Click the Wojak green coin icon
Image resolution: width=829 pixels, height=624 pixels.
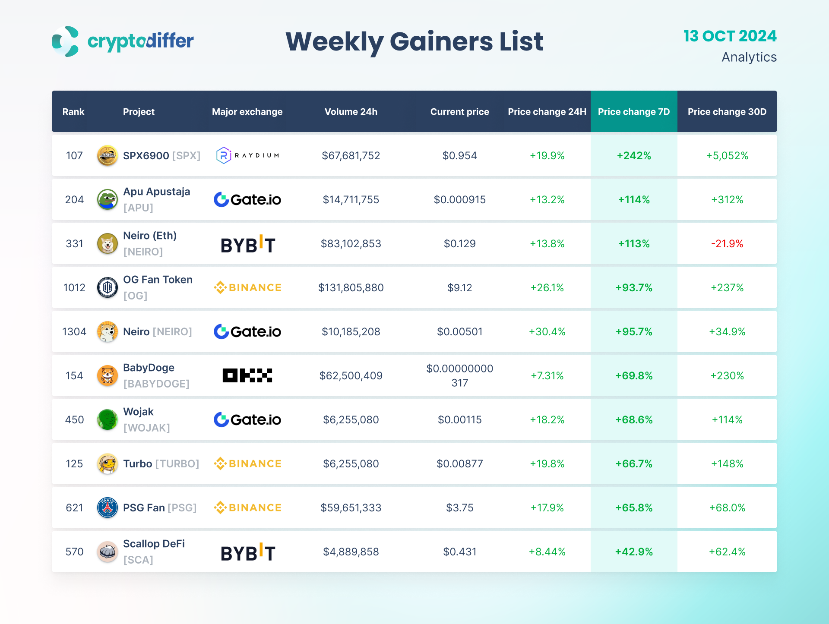tap(108, 419)
